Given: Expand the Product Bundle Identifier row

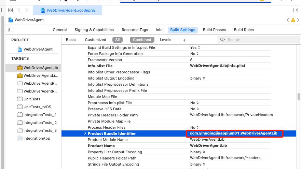Looking at the screenshot, I should [x=85, y=133].
